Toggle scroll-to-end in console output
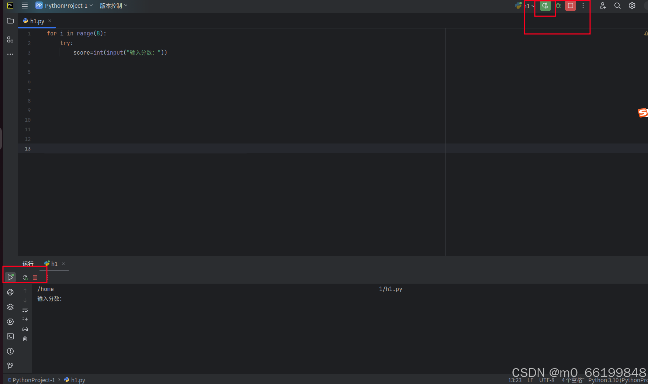This screenshot has height=384, width=648. coord(25,319)
